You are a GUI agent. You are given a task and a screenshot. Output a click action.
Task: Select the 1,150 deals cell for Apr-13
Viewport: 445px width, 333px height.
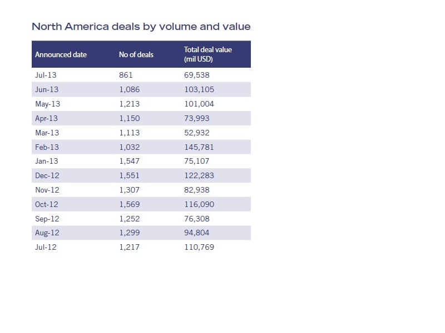129,118
